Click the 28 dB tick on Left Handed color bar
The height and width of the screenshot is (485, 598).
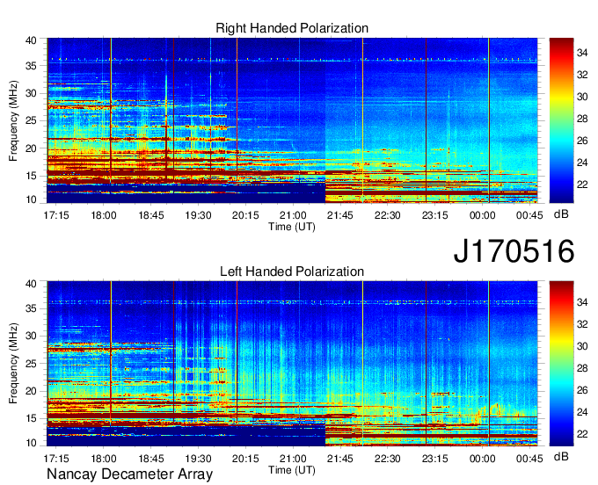pos(582,368)
